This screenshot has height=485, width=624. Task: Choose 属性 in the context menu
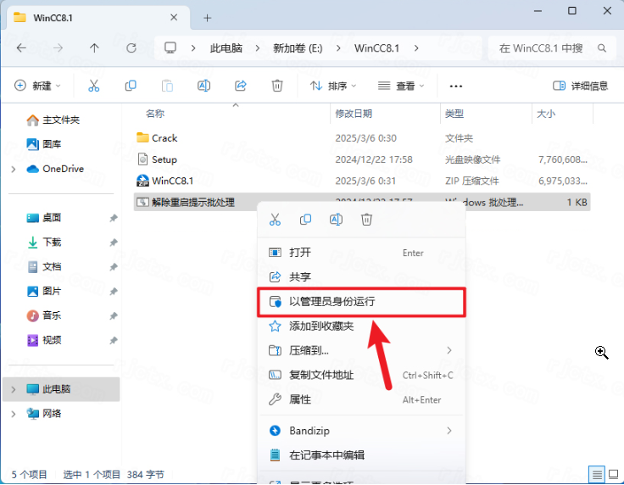point(361,399)
